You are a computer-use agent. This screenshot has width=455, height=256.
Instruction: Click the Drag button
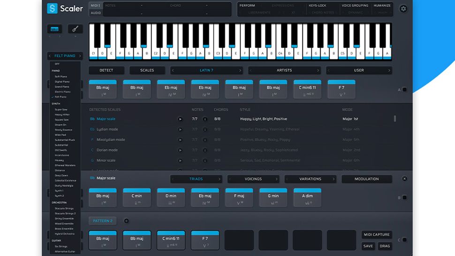pos(385,246)
